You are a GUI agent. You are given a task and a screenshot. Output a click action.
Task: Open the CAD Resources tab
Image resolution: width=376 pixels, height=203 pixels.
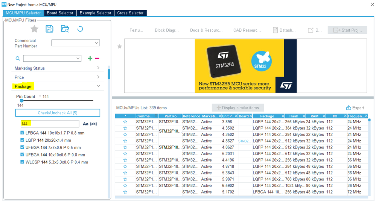247,30
